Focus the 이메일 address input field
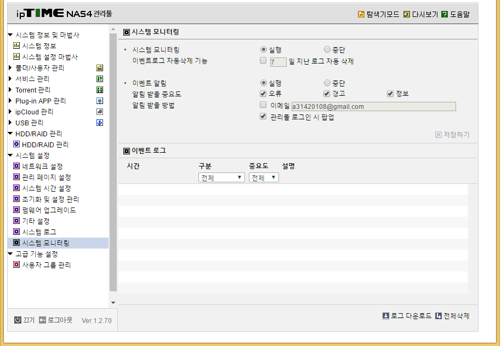This screenshot has width=501, height=346. (373, 107)
